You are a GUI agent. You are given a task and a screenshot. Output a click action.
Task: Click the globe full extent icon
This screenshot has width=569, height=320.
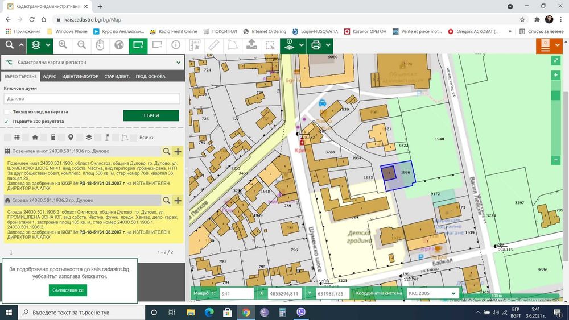pyautogui.click(x=119, y=45)
